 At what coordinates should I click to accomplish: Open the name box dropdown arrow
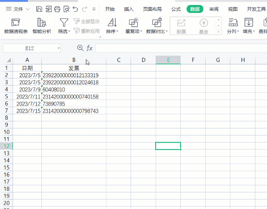(x=58, y=48)
